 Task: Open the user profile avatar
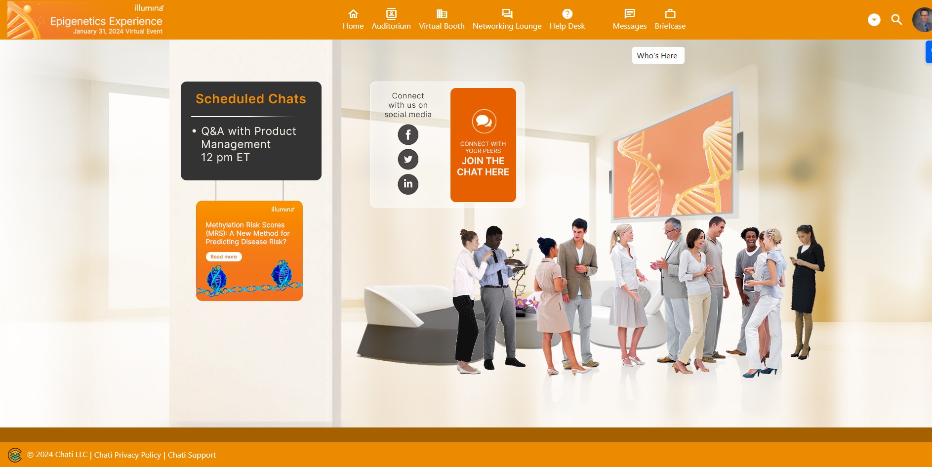click(923, 20)
